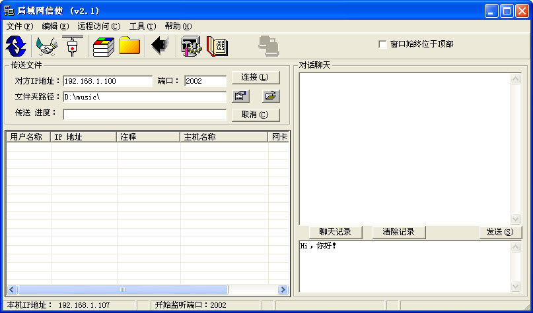Click the 取消(C) cancel button
The width and height of the screenshot is (533, 313).
[x=256, y=115]
